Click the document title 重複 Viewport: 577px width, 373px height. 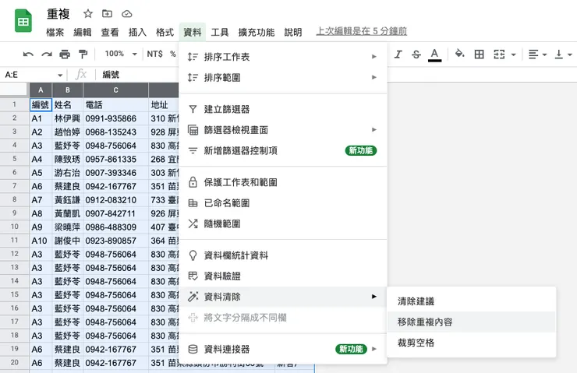pos(58,14)
